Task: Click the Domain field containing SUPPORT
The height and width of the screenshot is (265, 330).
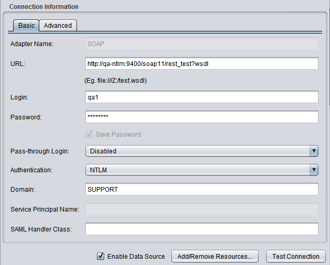Action: (202, 189)
